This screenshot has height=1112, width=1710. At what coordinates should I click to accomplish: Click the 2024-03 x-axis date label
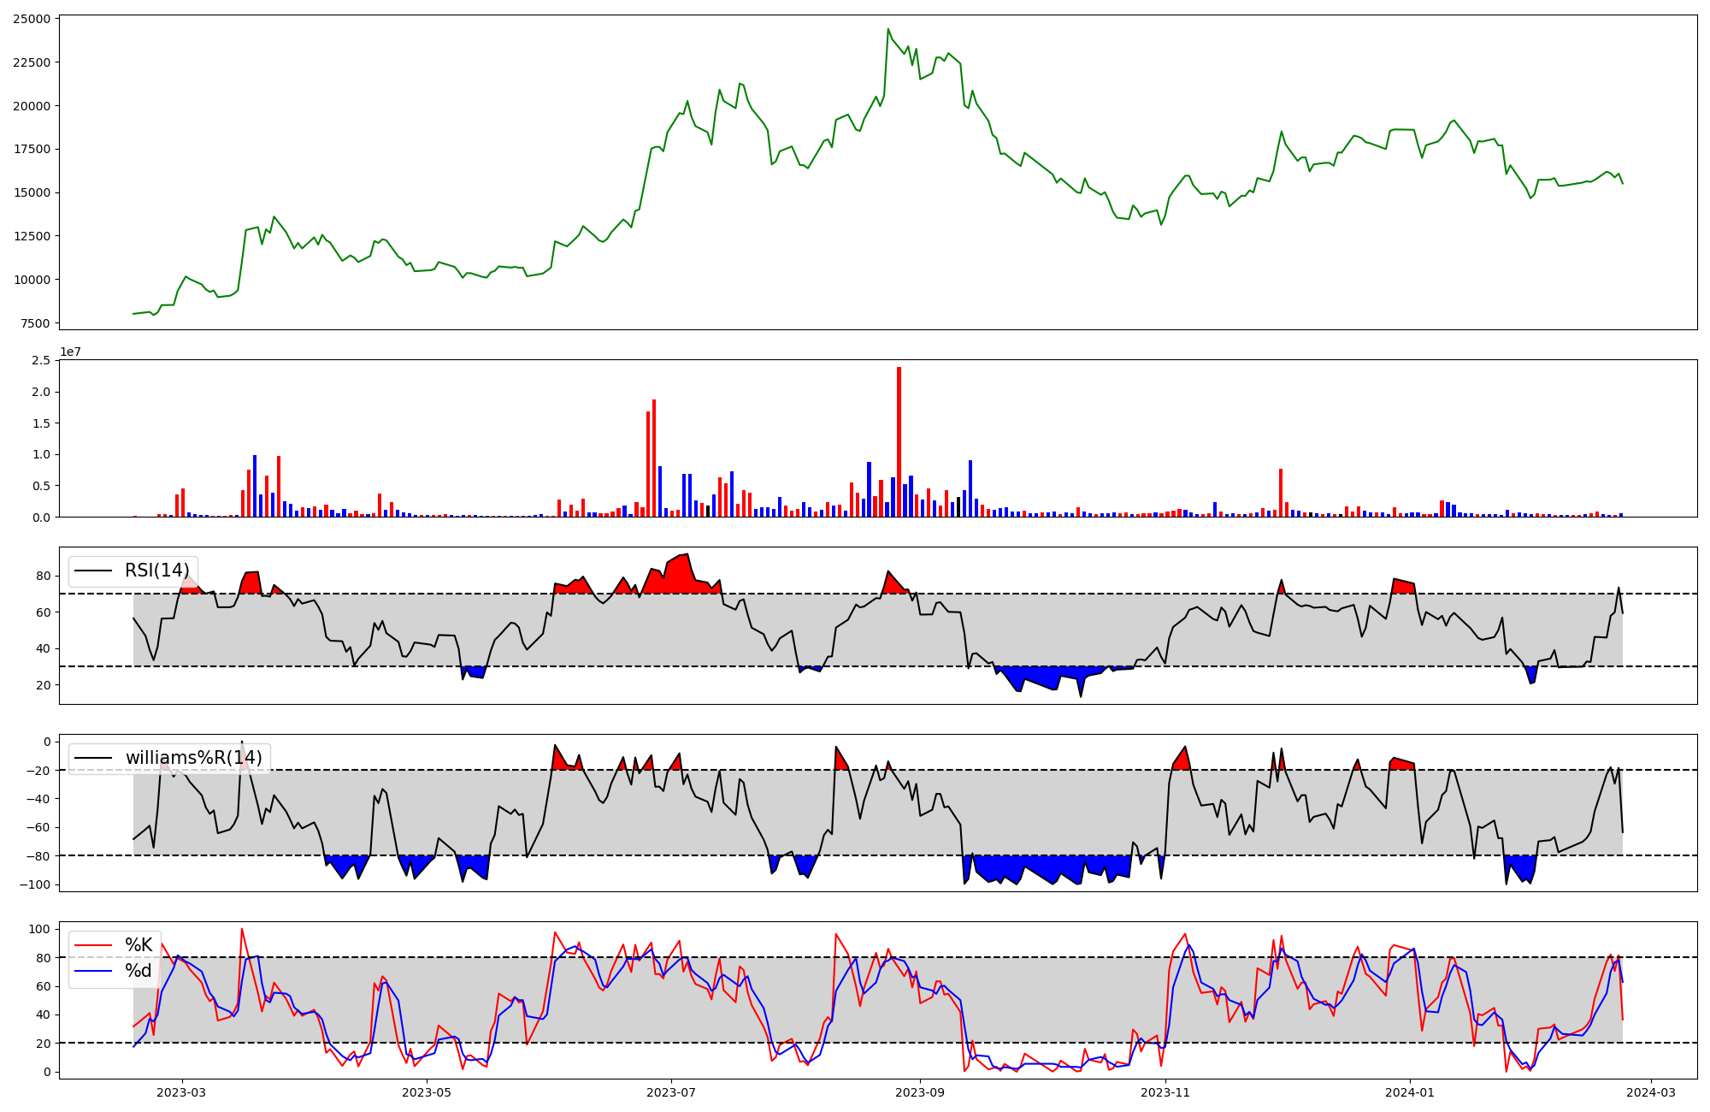click(x=1650, y=1092)
